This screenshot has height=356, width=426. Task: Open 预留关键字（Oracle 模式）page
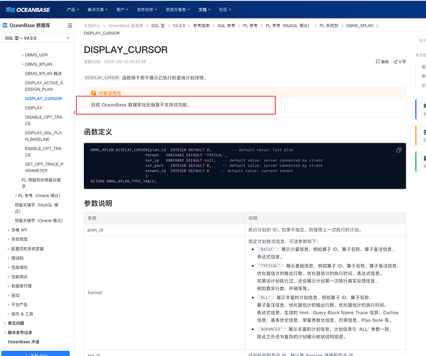coord(38,221)
